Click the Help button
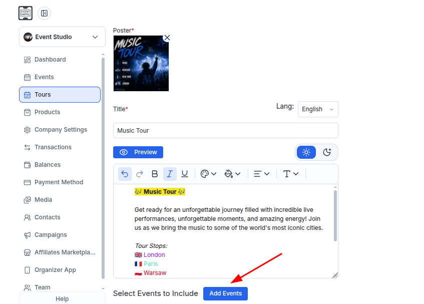The image size is (424, 304). 62,298
